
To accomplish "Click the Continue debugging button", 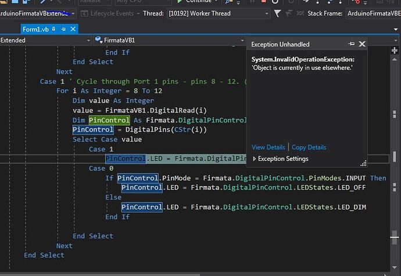I will point(196,1).
